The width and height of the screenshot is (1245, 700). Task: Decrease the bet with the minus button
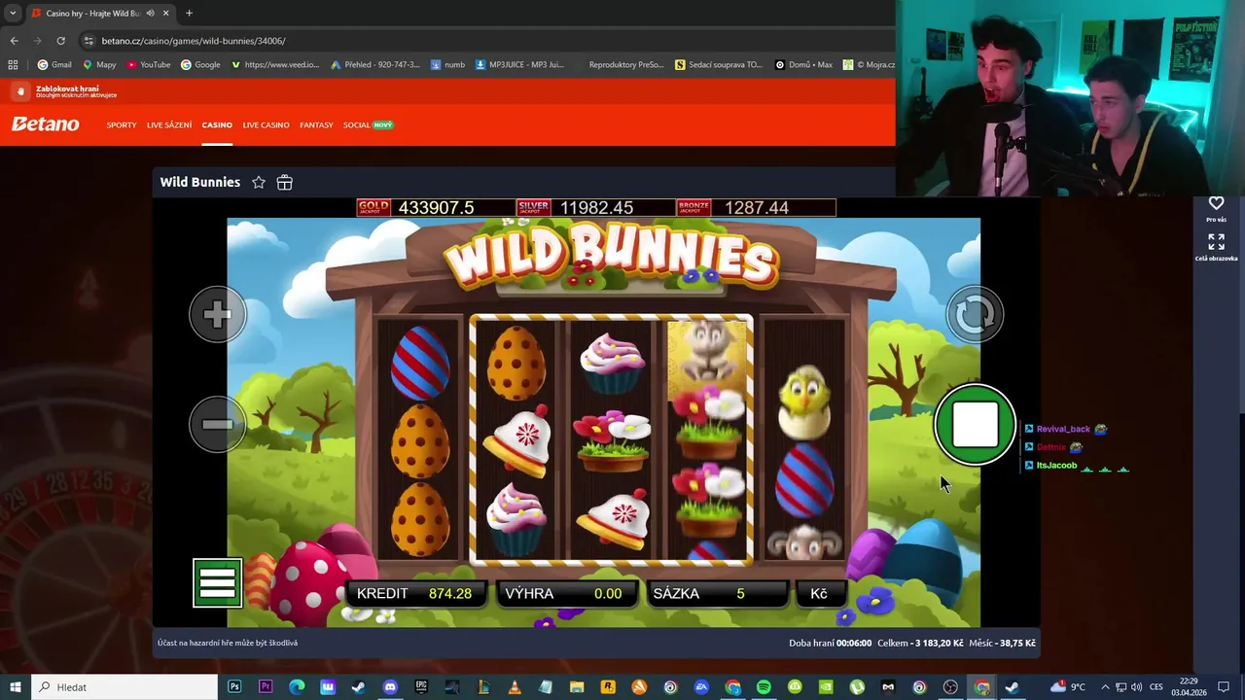(217, 425)
